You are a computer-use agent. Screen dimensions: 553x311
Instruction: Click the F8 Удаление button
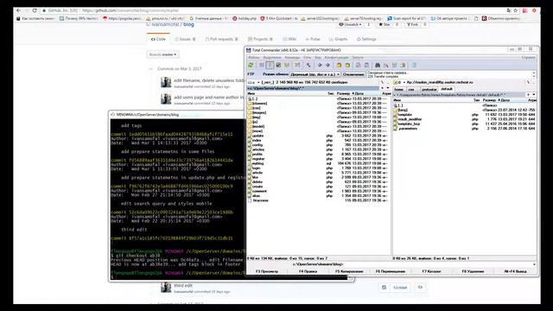(x=473, y=271)
